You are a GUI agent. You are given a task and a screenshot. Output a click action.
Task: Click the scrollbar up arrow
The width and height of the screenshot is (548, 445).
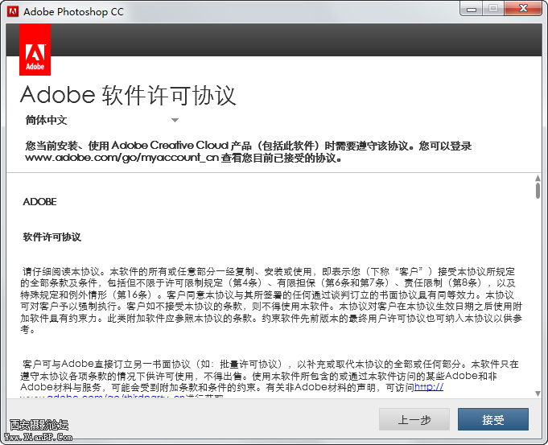tap(537, 177)
